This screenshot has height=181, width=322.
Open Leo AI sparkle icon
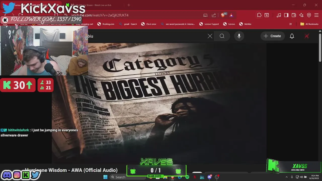301,15
